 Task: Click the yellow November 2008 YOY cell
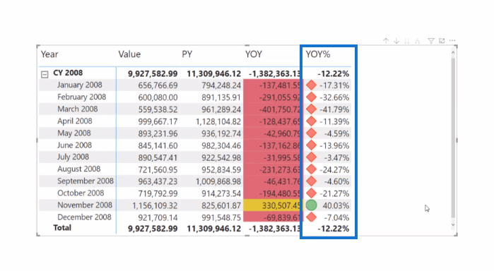[x=272, y=205]
